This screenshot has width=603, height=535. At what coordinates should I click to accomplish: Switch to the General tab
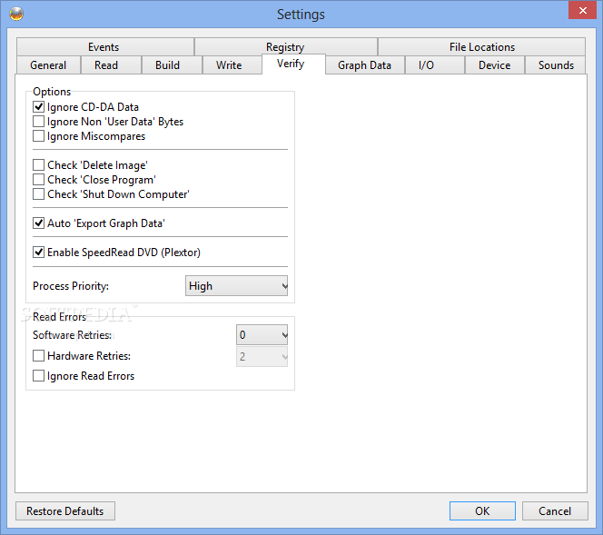[48, 65]
